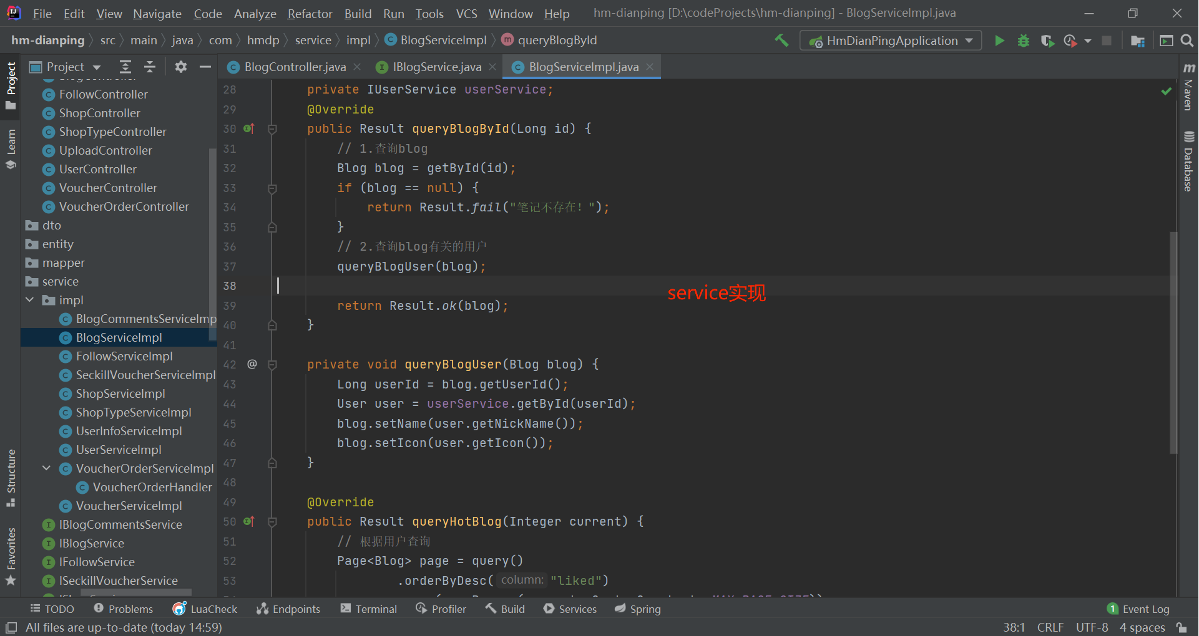Open the TODO tool window
Viewport: 1199px width, 636px height.
pyautogui.click(x=52, y=609)
